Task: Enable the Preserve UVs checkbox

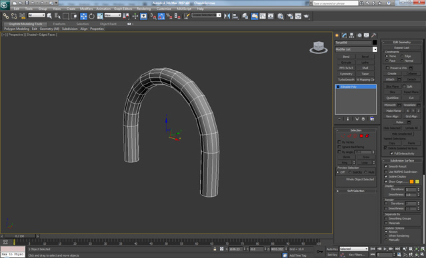Action: point(388,68)
